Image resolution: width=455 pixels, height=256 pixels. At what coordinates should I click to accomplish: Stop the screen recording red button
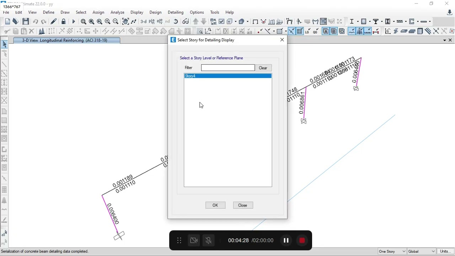pyautogui.click(x=302, y=240)
